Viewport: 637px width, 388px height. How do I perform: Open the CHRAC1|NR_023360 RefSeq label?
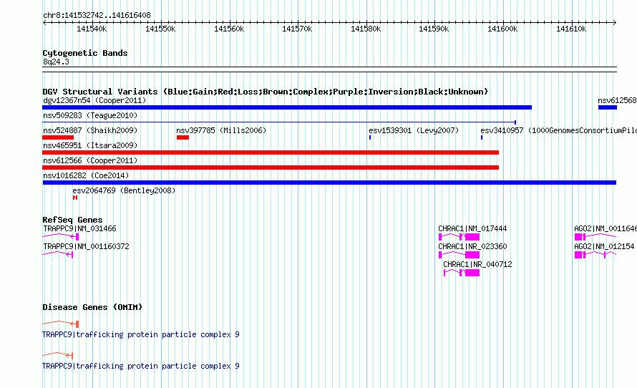tap(472, 246)
